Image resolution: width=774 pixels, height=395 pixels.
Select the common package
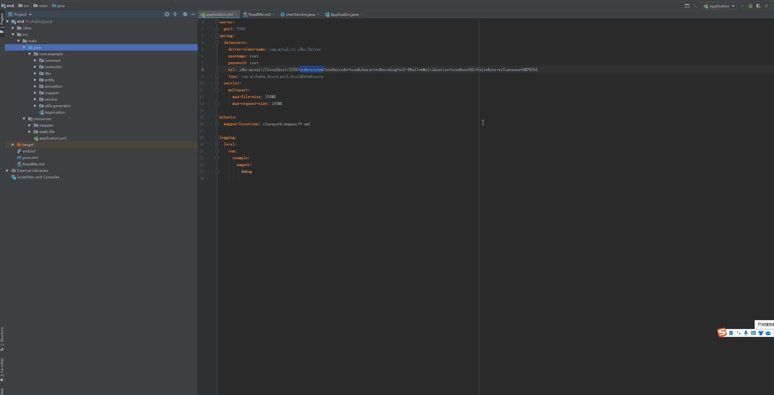[x=53, y=60]
